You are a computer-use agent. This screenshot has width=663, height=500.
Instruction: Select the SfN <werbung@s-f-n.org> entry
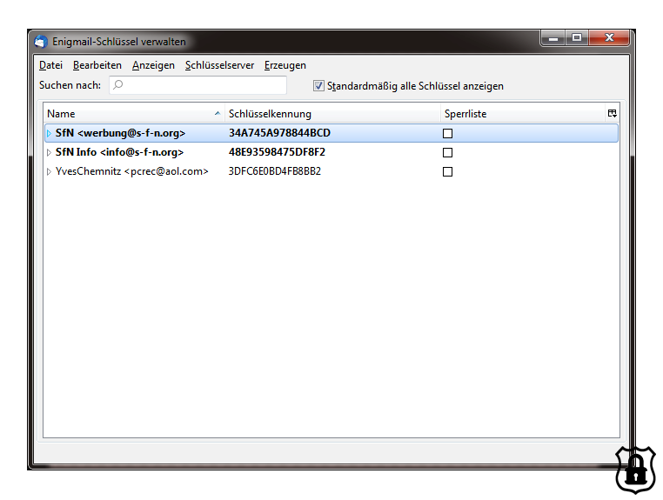[121, 133]
